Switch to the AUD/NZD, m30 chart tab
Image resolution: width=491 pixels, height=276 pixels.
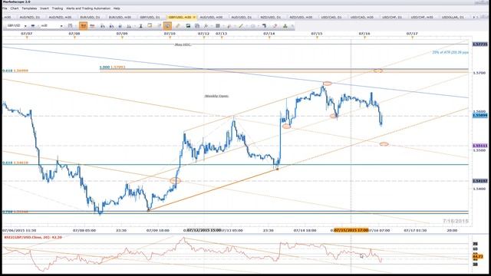pos(60,17)
